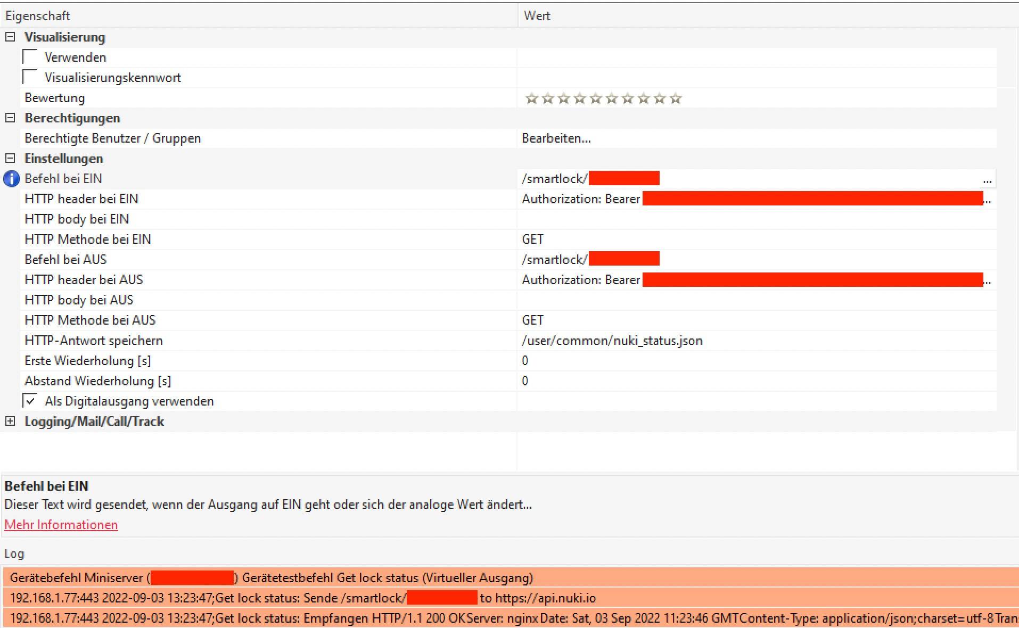Edit the Abstand Wiederholung [s] value
This screenshot has height=628, width=1019.
[x=757, y=381]
